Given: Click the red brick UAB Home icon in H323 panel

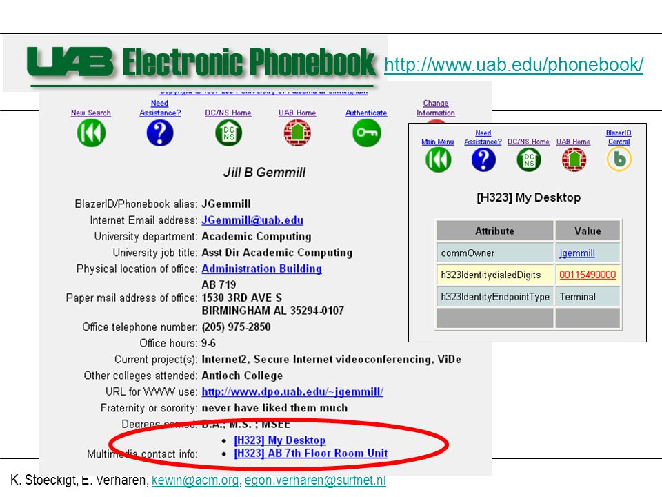Looking at the screenshot, I should pyautogui.click(x=574, y=159).
